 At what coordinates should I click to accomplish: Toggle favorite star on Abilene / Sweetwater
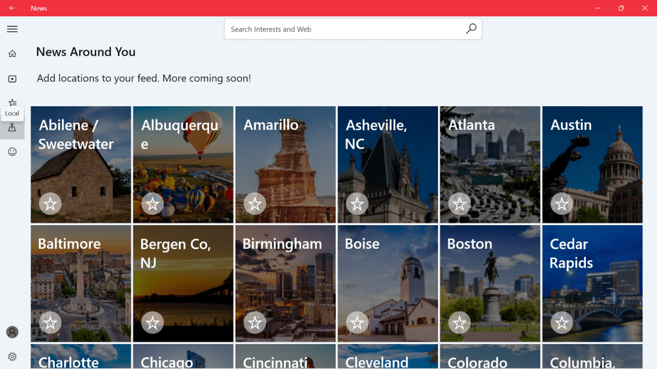50,204
